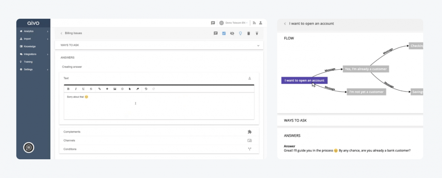Select the Savings flow node
This screenshot has height=178, width=442.
tap(417, 92)
